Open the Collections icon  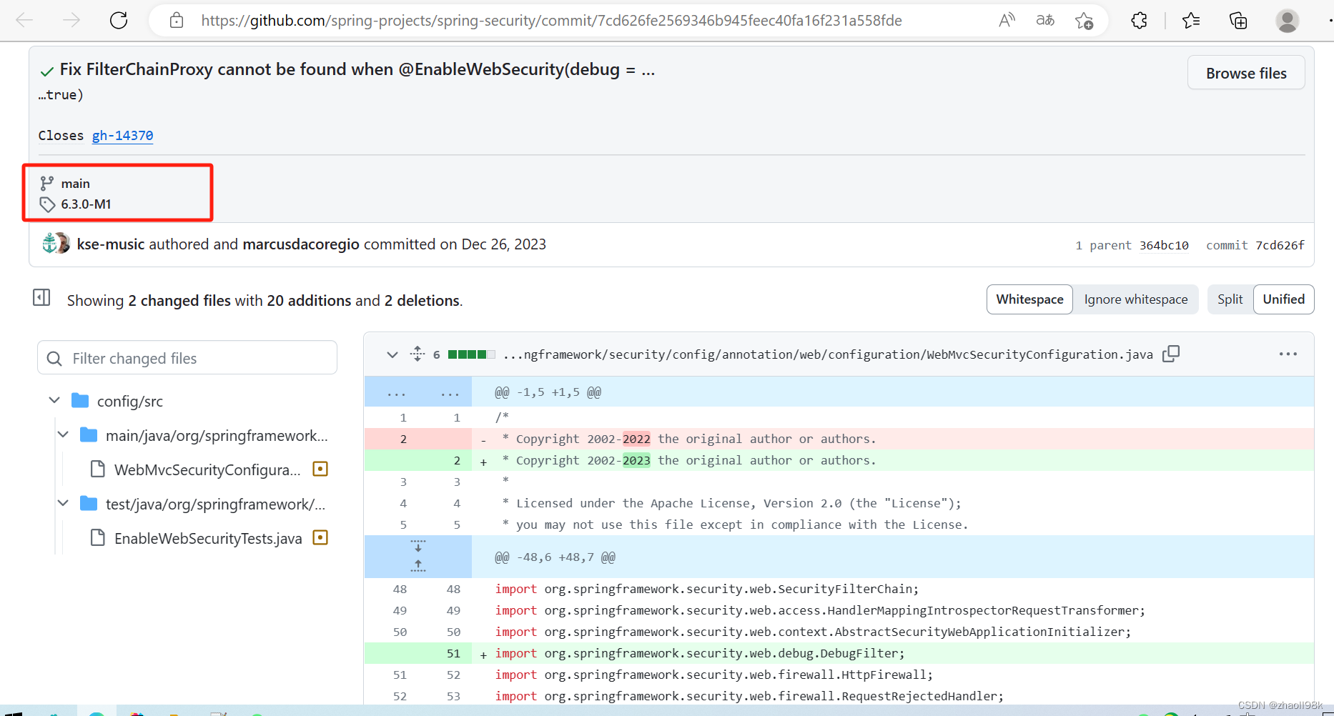click(x=1238, y=21)
